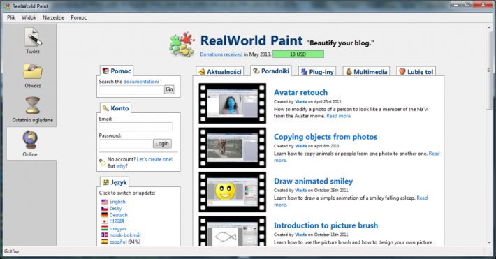Click the Password input field
Image resolution: width=496 pixels, height=259 pixels.
point(126,144)
